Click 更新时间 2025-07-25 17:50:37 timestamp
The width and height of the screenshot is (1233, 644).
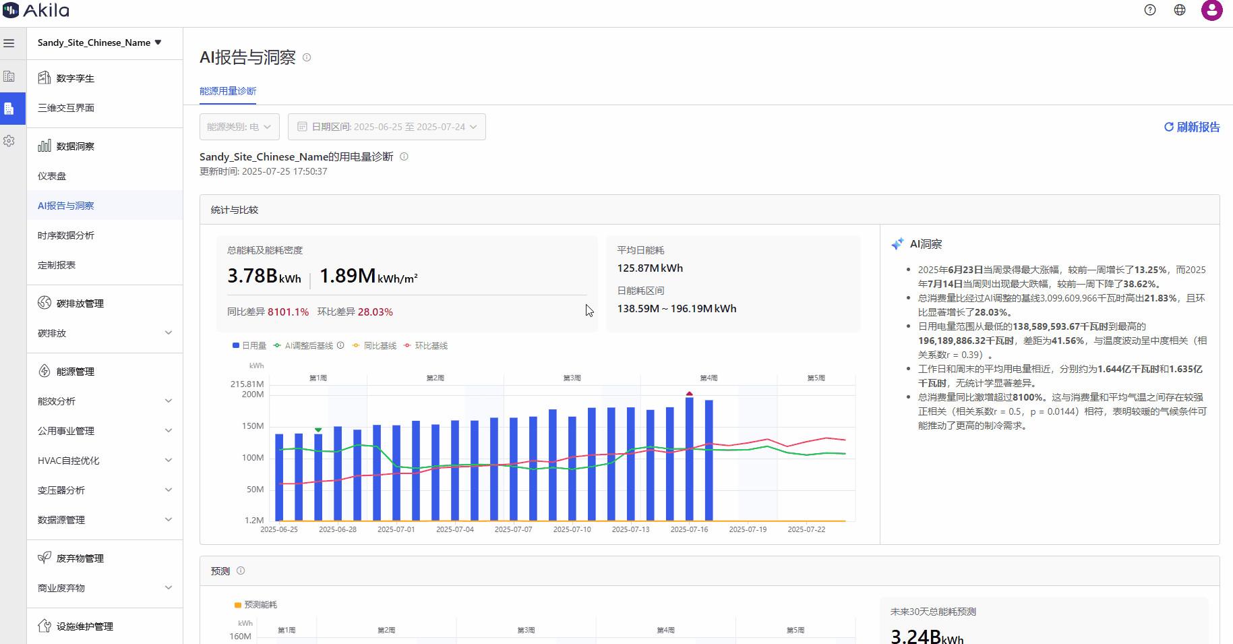[x=264, y=171]
